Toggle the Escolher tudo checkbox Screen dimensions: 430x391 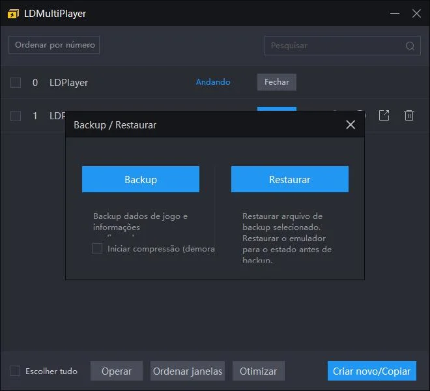tap(15, 371)
